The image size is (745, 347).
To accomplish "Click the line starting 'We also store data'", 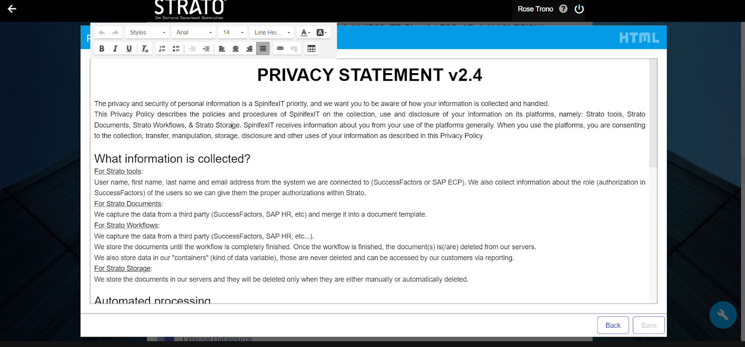I will 304,258.
